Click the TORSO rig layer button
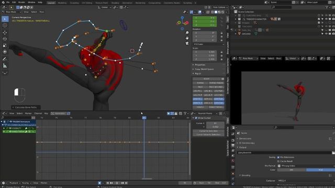 tap(200, 83)
